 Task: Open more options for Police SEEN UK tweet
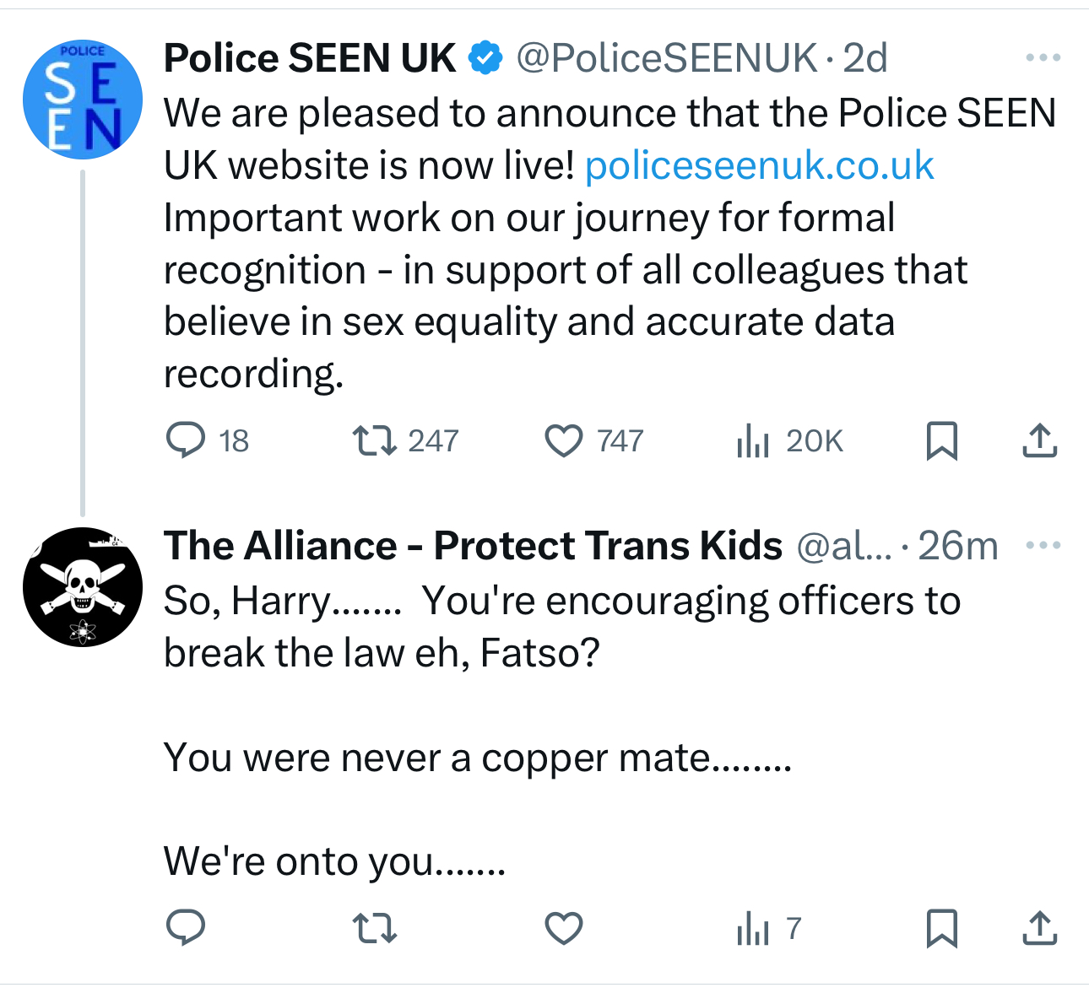coord(1043,58)
